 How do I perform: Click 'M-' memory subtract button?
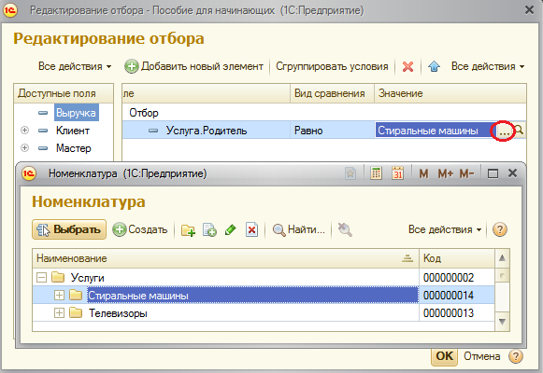pos(466,173)
